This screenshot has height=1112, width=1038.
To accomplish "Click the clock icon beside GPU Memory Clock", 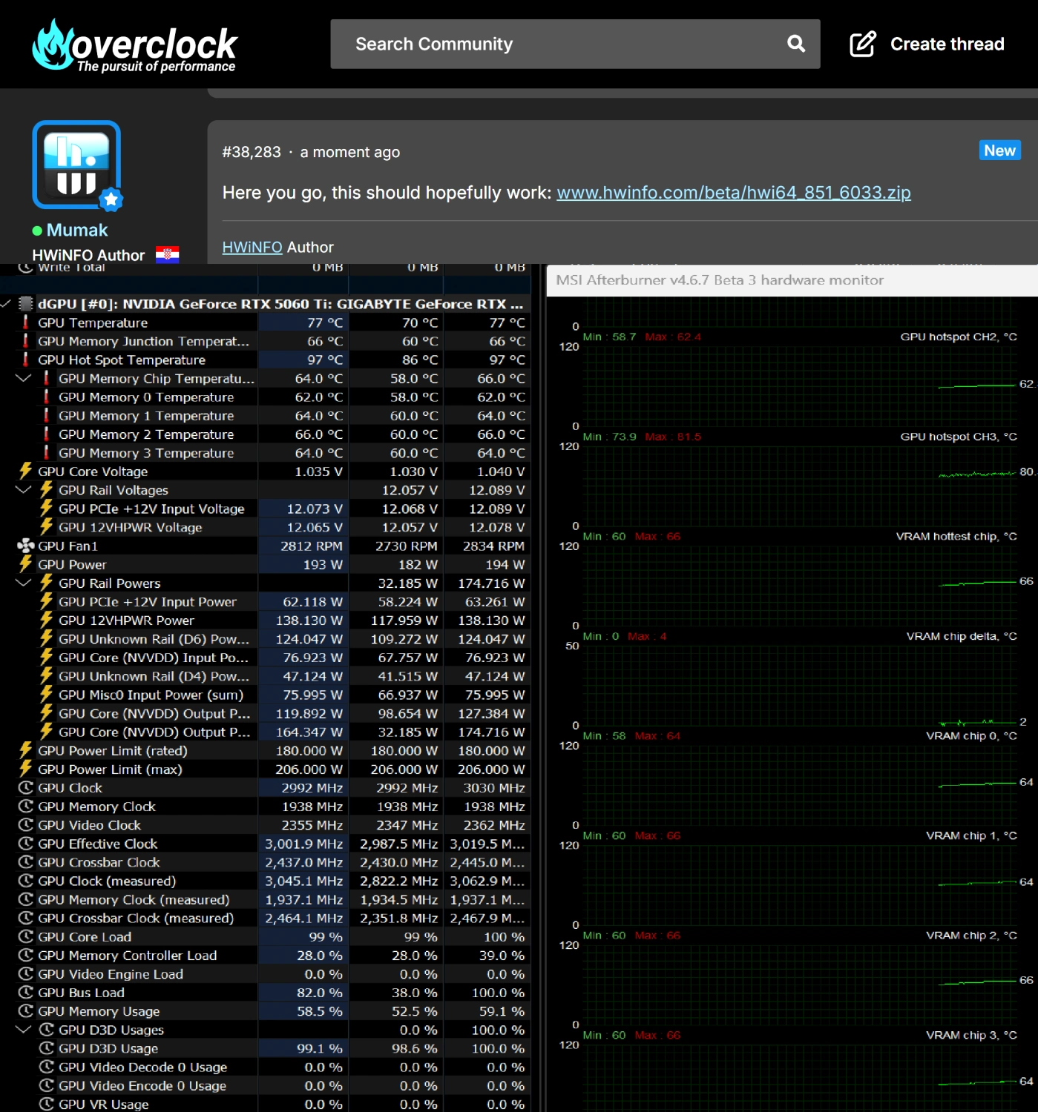I will point(26,807).
